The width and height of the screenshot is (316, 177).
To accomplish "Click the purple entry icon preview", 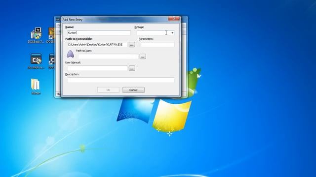I will 70,54.
